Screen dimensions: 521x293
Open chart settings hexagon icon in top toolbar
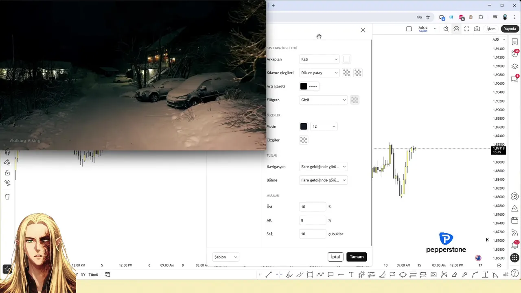point(456,29)
